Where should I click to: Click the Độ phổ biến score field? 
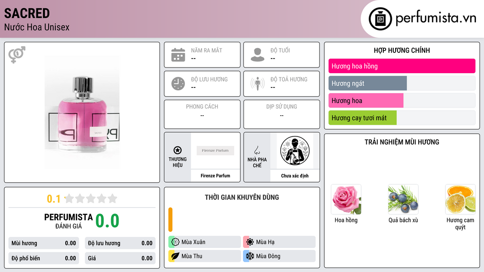coord(44,258)
